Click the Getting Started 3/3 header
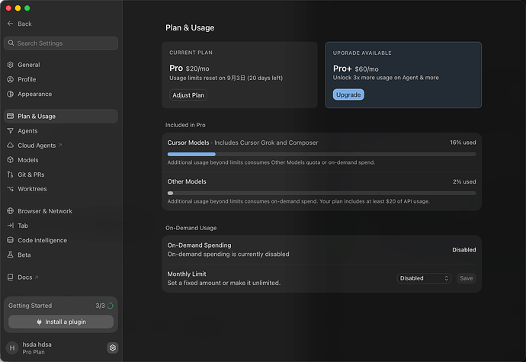 [61, 306]
